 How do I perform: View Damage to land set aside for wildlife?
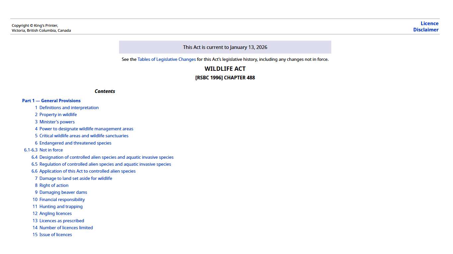(76, 179)
